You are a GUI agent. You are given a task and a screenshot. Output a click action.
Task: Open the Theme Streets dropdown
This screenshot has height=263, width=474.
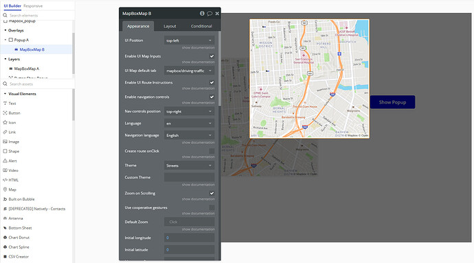click(x=189, y=165)
